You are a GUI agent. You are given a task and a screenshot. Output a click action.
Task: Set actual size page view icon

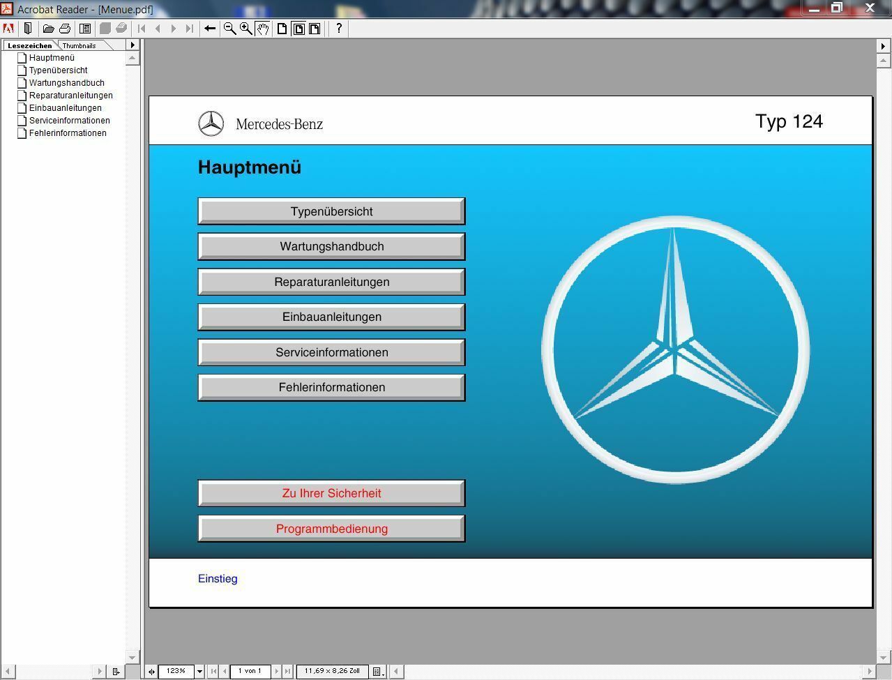[282, 29]
